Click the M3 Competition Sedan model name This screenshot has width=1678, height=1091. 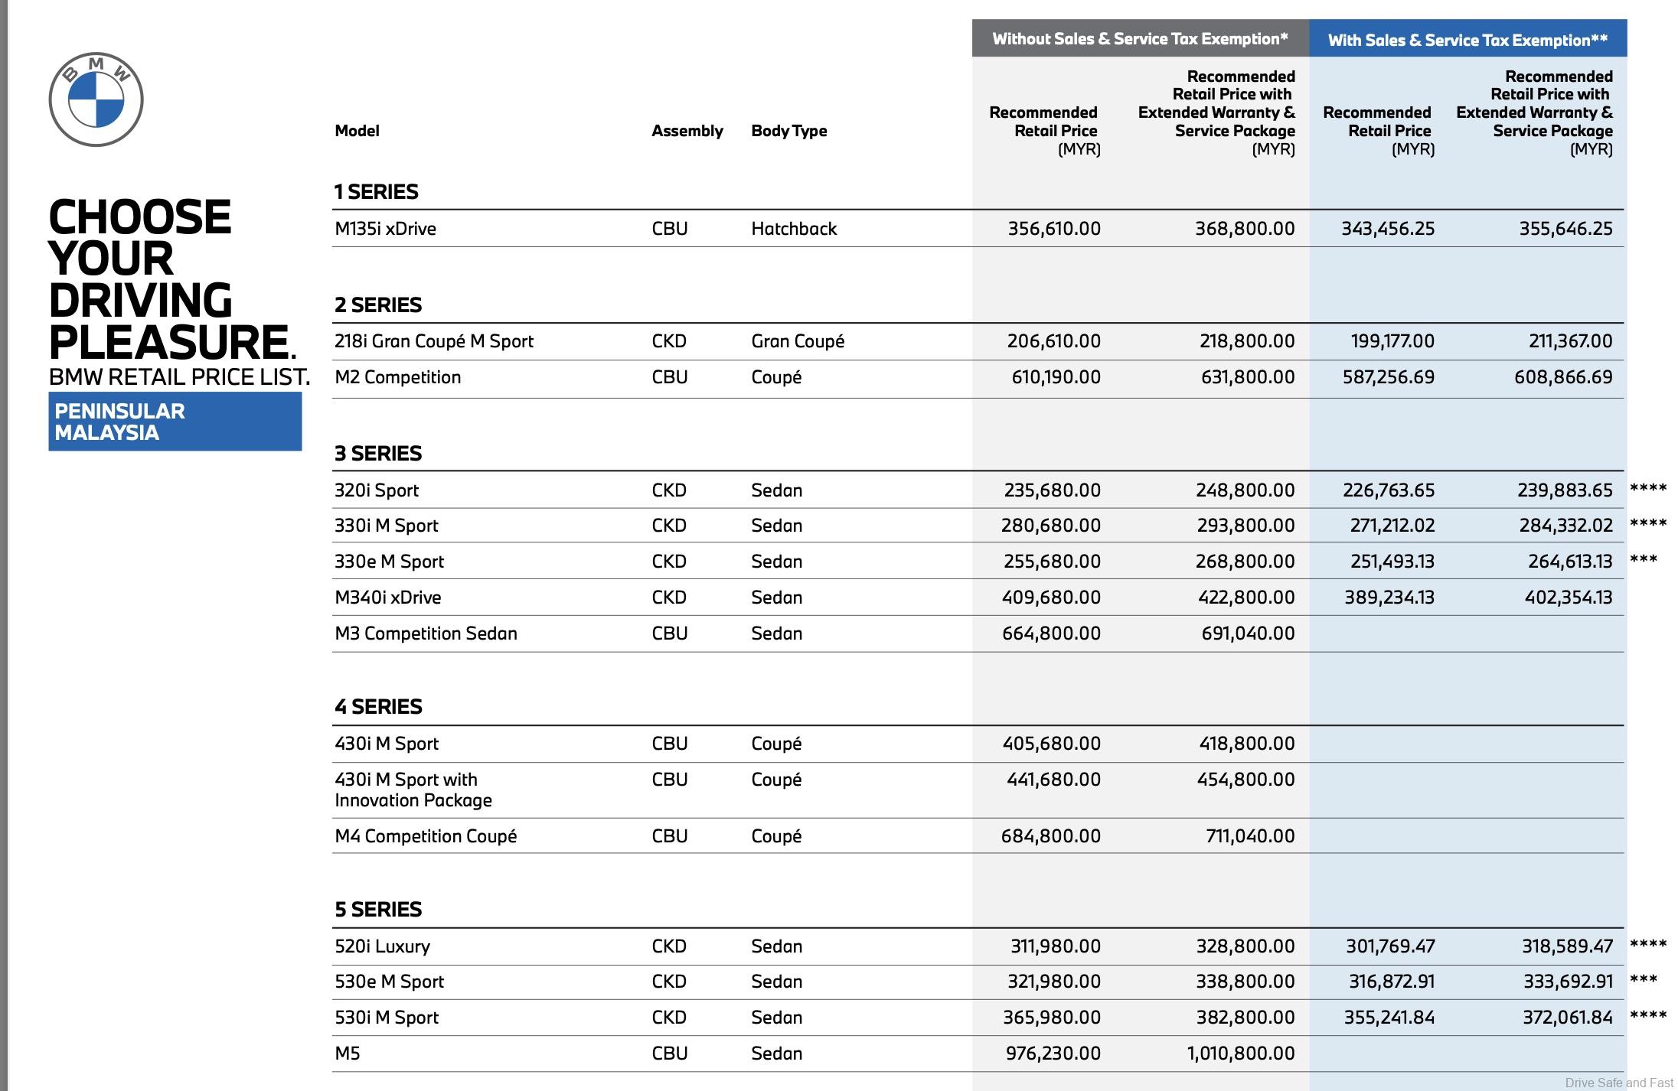click(426, 633)
